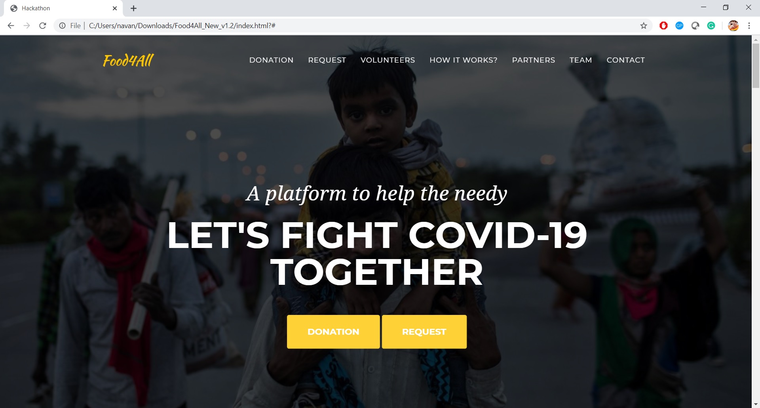Navigate to the PARTNERS section
This screenshot has height=408, width=760.
coord(534,60)
